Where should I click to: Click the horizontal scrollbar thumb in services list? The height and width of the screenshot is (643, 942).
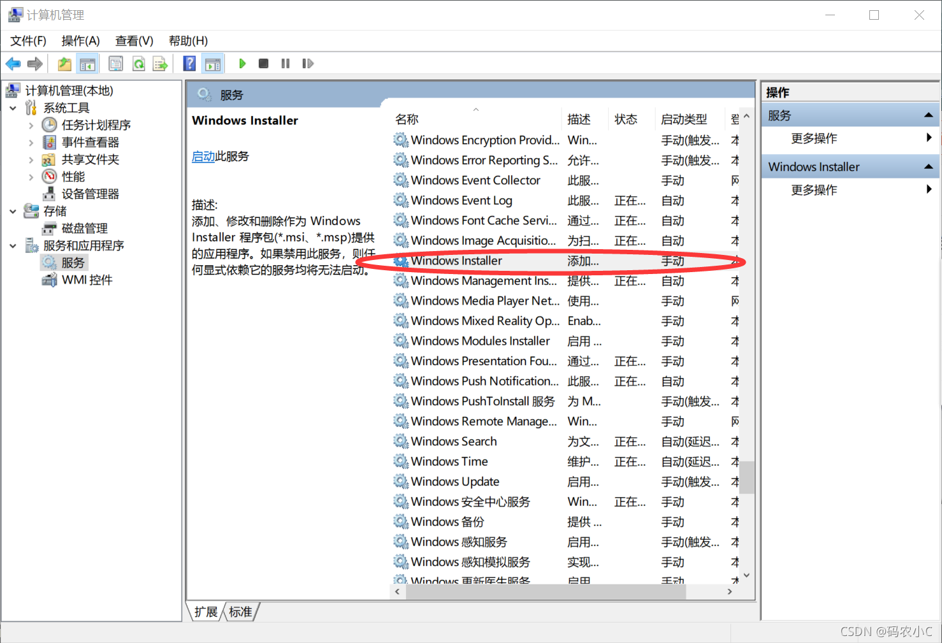[x=546, y=592]
